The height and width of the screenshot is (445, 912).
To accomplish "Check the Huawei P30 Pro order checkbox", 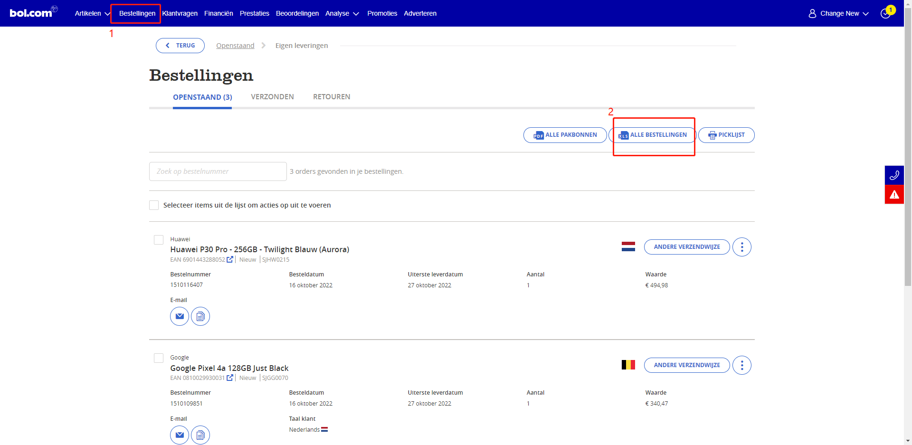I will point(159,240).
